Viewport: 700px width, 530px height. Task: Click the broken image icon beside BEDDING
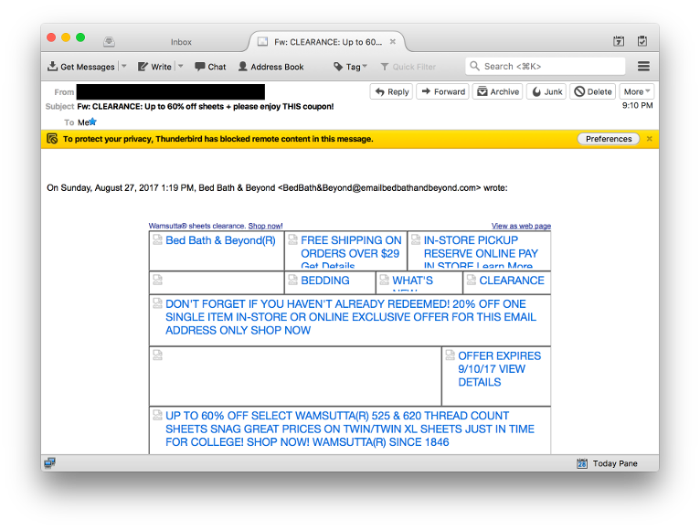(x=292, y=280)
